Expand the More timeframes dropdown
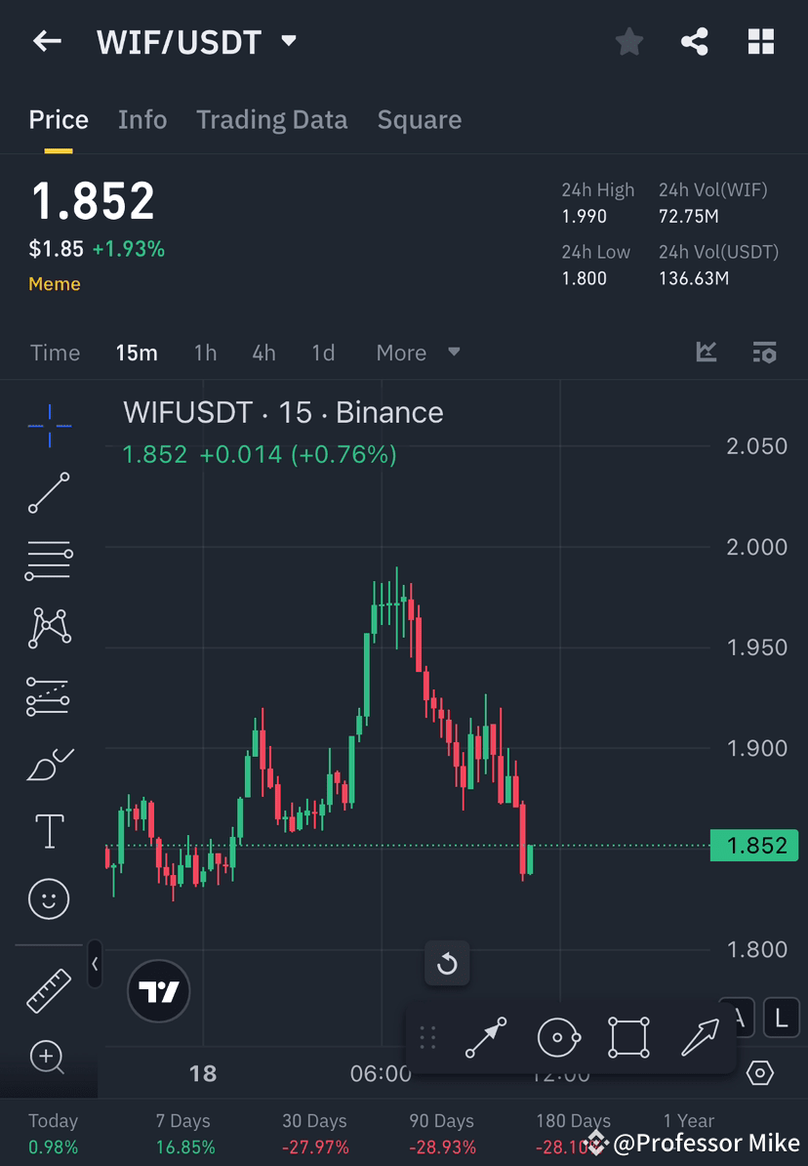808x1166 pixels. 418,353
